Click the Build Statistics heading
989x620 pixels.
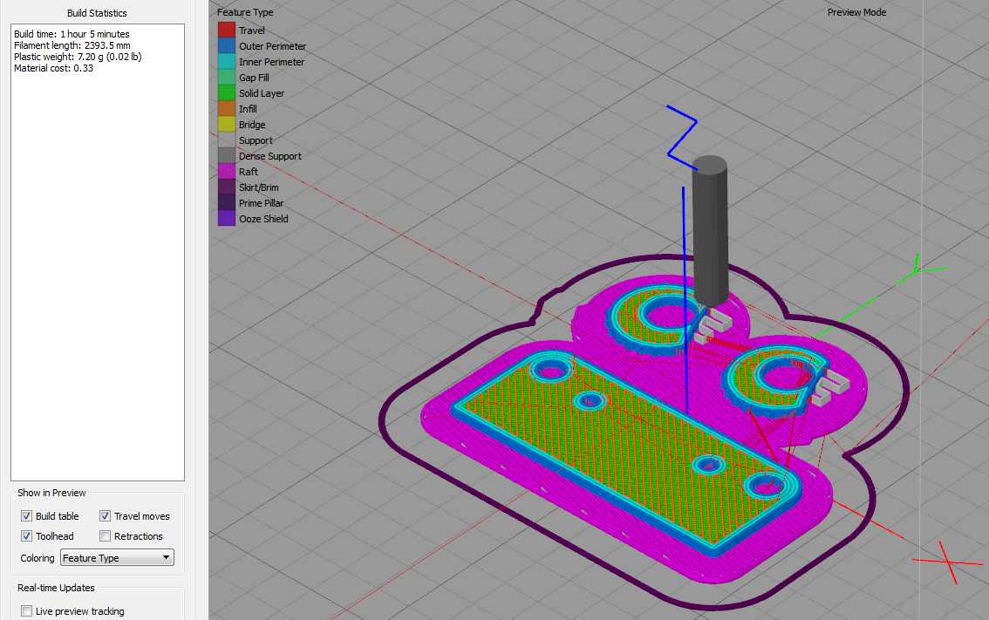(97, 12)
